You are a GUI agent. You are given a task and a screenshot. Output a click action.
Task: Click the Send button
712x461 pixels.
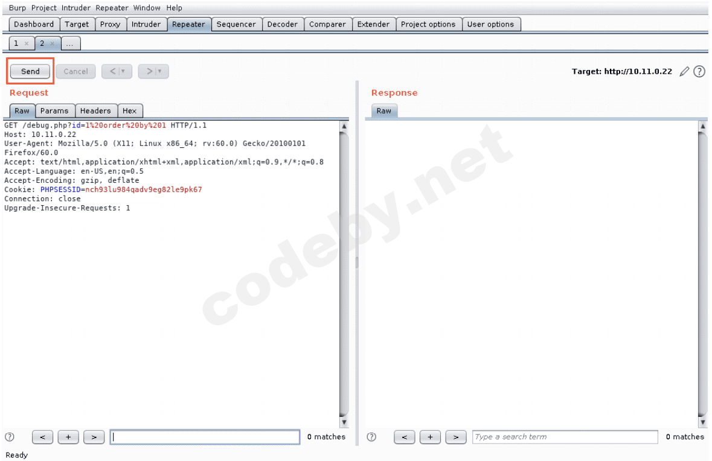pyautogui.click(x=30, y=71)
